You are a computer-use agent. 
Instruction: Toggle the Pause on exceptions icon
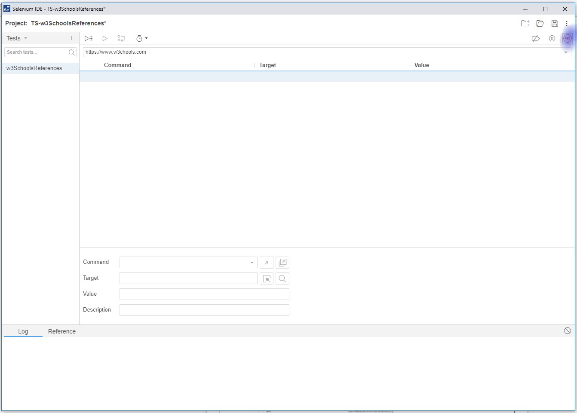552,38
